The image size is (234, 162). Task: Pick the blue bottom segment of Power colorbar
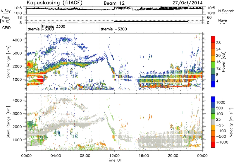coord(213,84)
